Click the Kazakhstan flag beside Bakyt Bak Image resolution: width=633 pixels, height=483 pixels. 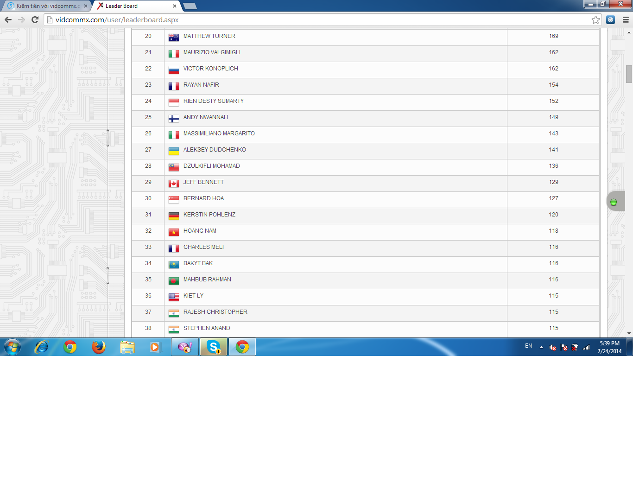(174, 265)
